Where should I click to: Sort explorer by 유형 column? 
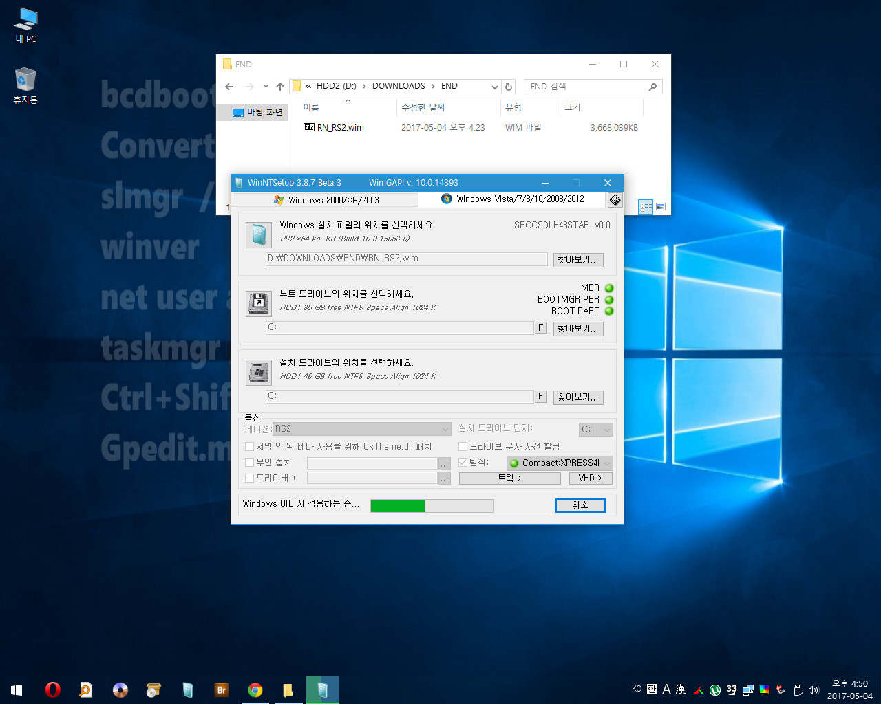530,107
